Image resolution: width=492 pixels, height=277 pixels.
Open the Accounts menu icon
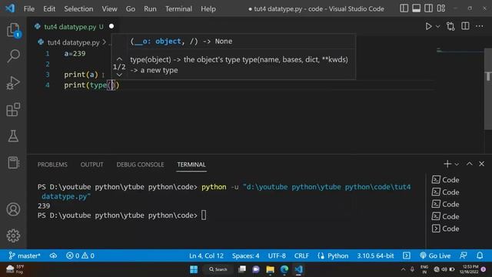[13, 209]
